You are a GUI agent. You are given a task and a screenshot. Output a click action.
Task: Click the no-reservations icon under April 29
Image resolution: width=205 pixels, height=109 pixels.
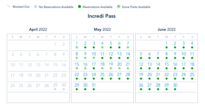coord(55,89)
